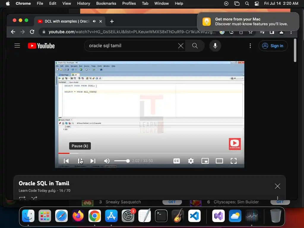Click the Get more from your Mac notification
This screenshot has width=304, height=228.
point(248,21)
